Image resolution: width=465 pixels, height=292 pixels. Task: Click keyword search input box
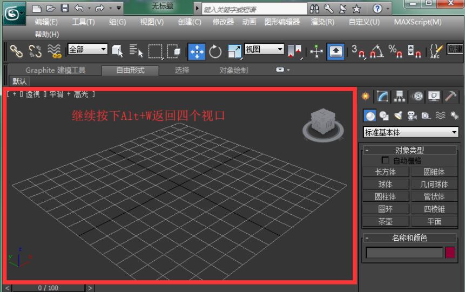[254, 10]
